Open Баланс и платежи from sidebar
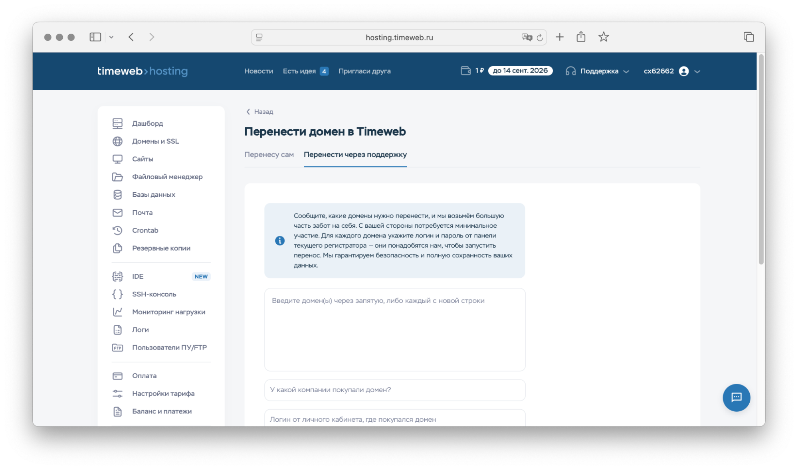This screenshot has width=798, height=470. click(x=162, y=411)
